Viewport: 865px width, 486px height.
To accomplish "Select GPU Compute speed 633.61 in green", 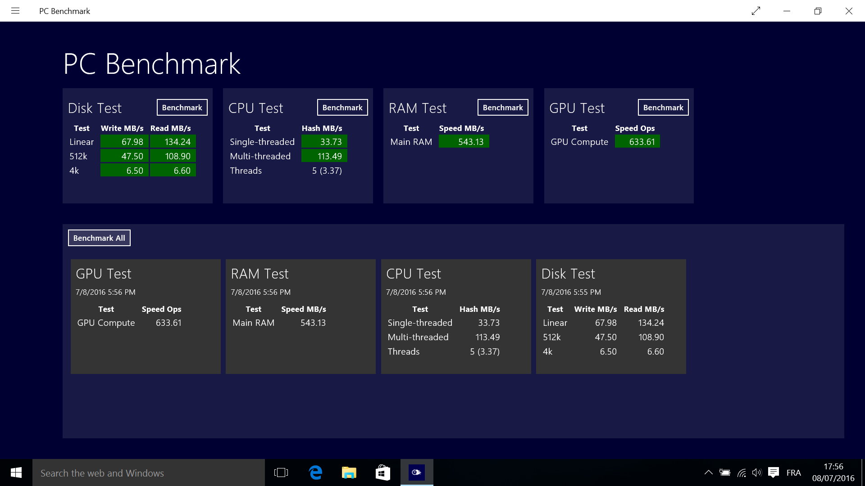I will point(637,142).
